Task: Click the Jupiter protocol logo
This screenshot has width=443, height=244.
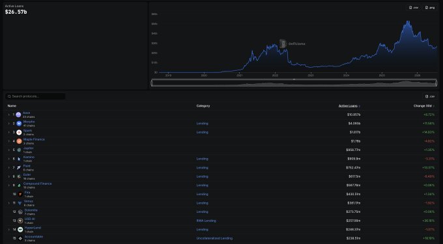Action: pos(19,150)
